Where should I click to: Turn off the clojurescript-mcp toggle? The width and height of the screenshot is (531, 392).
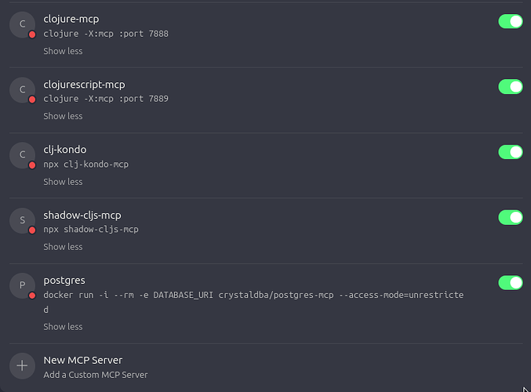pyautogui.click(x=510, y=86)
